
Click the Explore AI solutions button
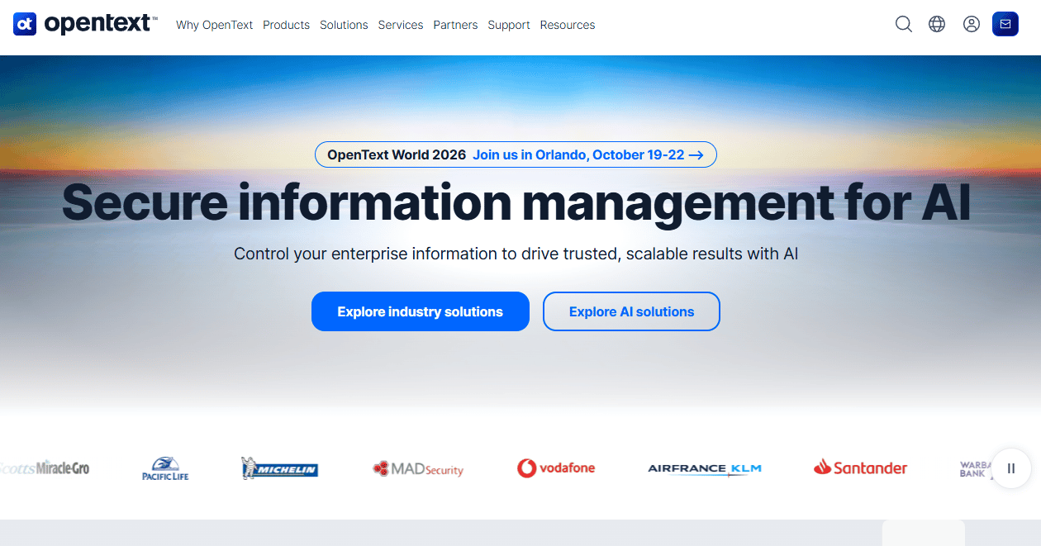(x=631, y=311)
